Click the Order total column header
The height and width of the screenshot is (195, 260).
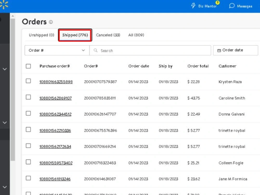(x=198, y=66)
